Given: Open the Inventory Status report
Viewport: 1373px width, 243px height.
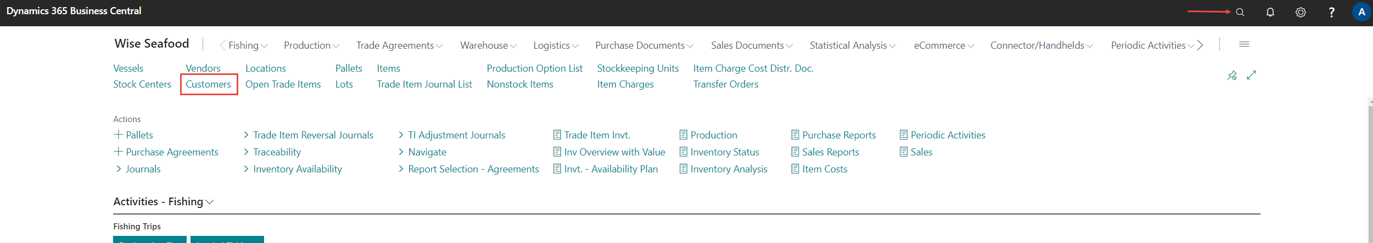Looking at the screenshot, I should pyautogui.click(x=724, y=152).
